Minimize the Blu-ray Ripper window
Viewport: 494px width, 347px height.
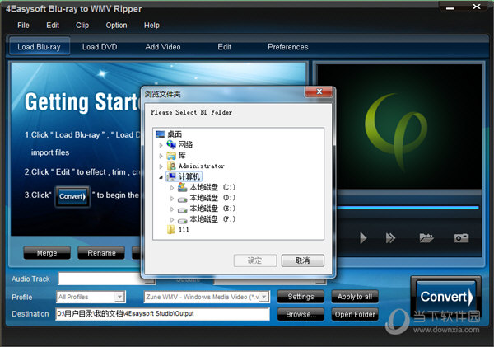point(450,7)
